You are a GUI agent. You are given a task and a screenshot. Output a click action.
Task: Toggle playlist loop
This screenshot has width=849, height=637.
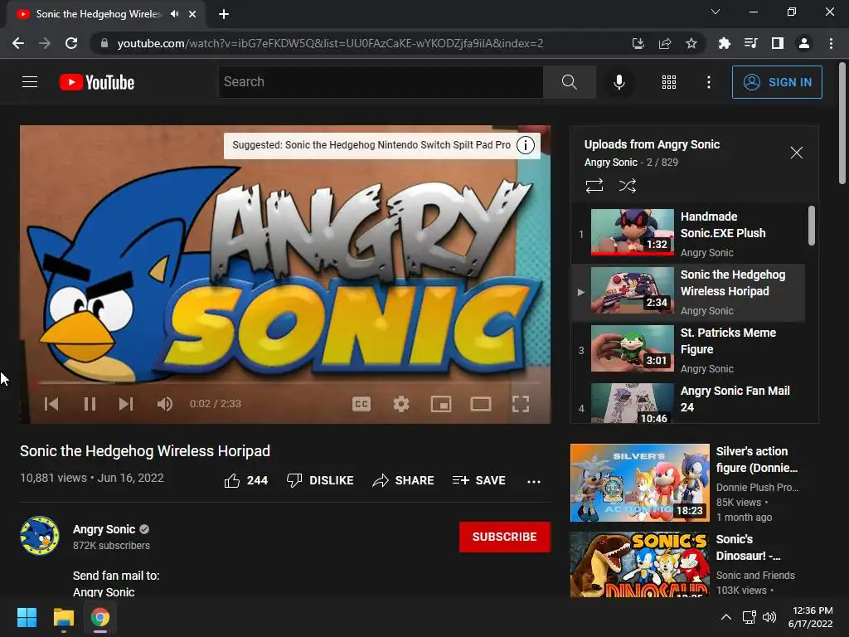594,186
